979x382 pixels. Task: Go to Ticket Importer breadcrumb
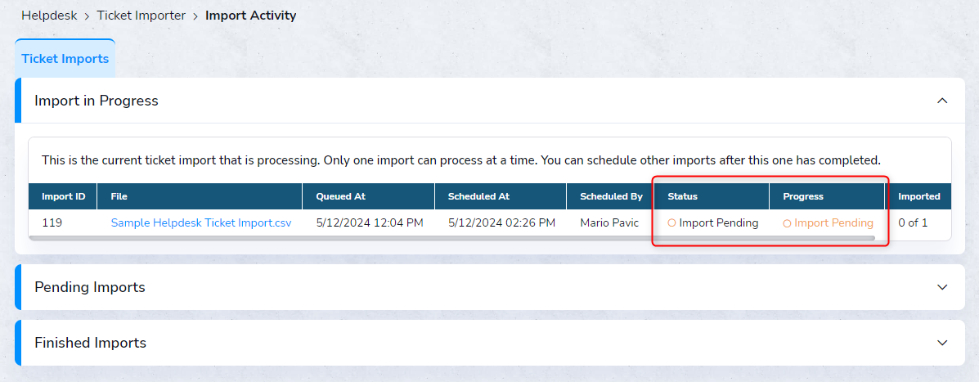coord(141,16)
